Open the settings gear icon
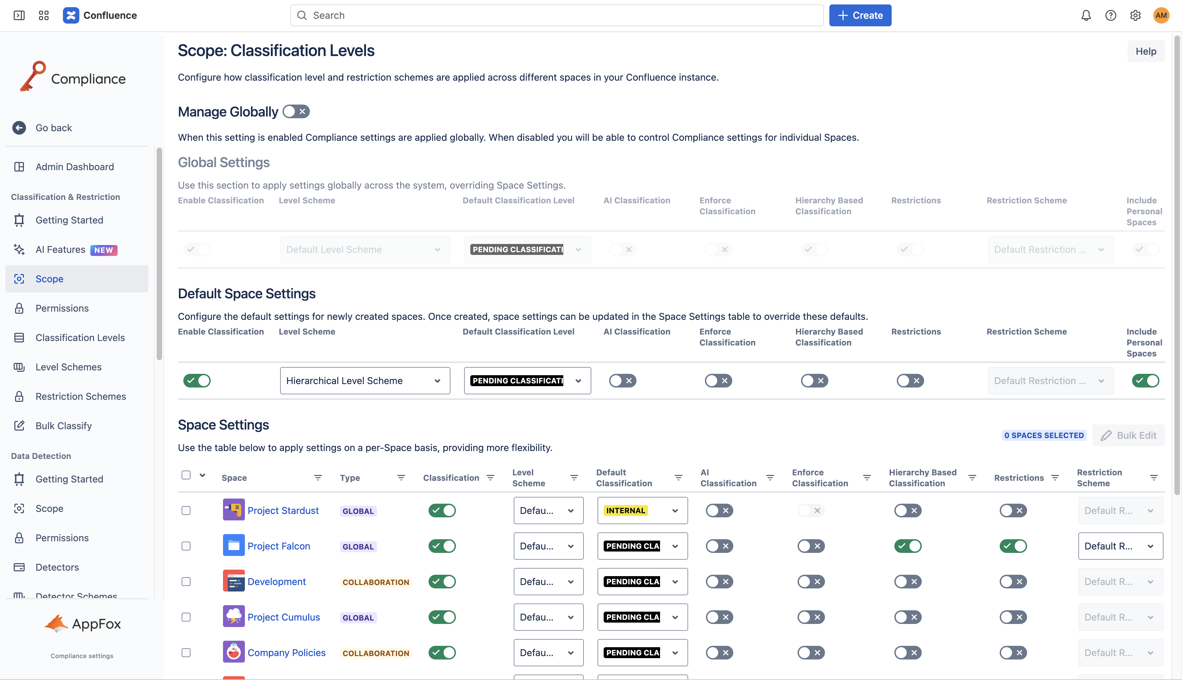Viewport: 1182px width, 680px height. 1135,15
